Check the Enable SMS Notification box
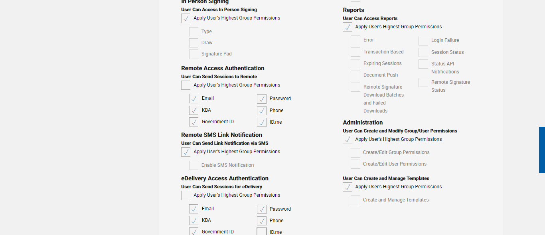The height and width of the screenshot is (235, 545). click(194, 166)
